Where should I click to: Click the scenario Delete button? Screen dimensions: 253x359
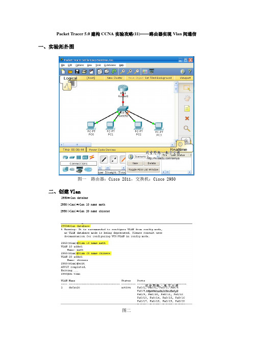151,163
